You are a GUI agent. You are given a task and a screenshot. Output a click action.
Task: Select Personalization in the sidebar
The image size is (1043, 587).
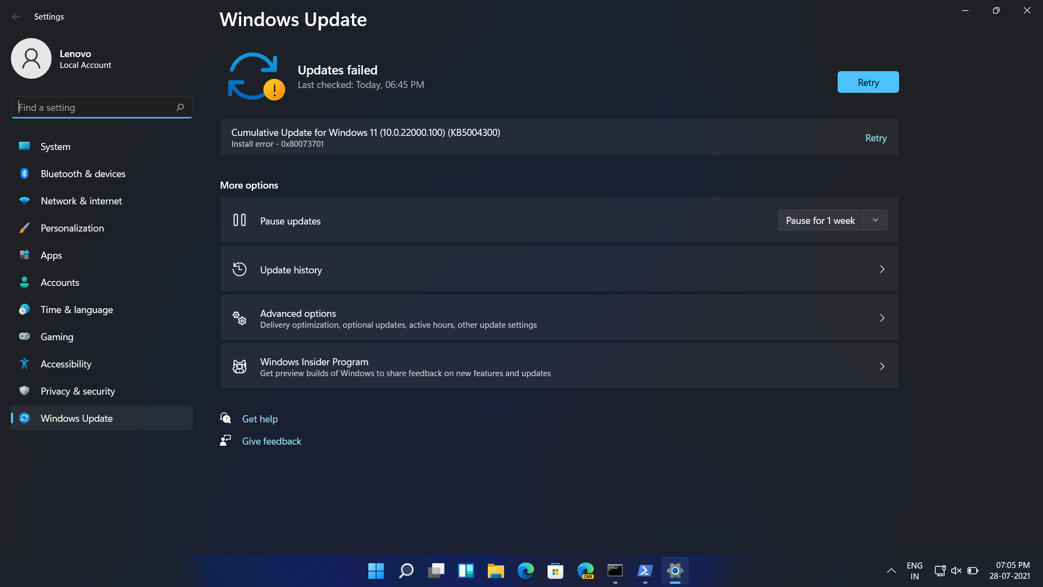pyautogui.click(x=72, y=228)
